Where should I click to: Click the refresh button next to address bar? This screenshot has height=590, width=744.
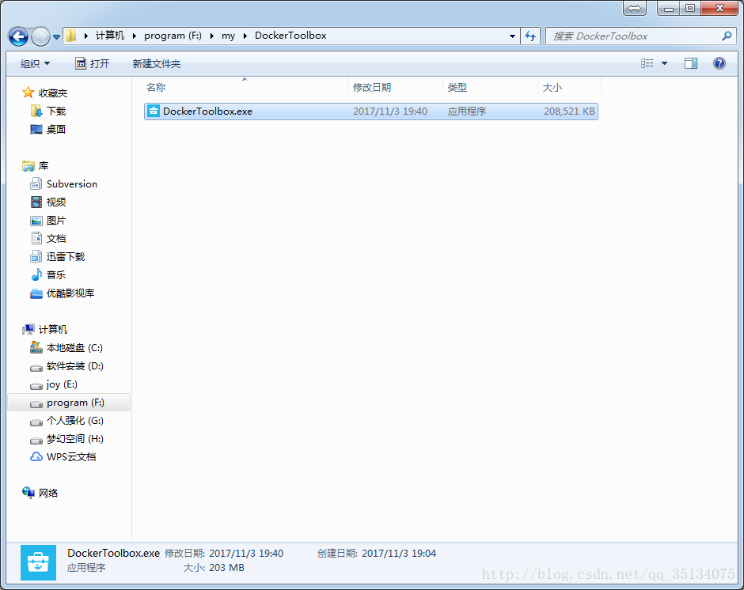coord(530,36)
